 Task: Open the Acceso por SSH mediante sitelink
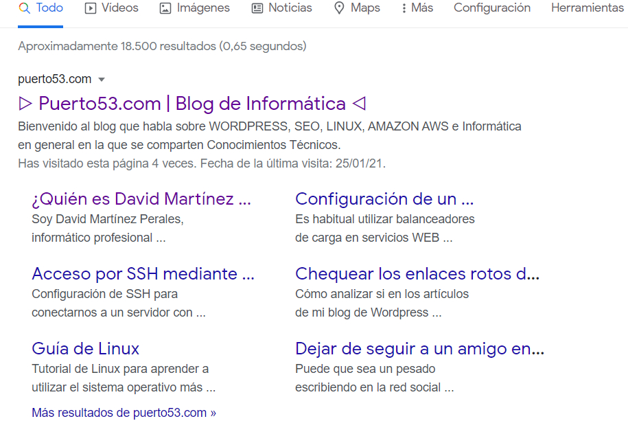143,274
